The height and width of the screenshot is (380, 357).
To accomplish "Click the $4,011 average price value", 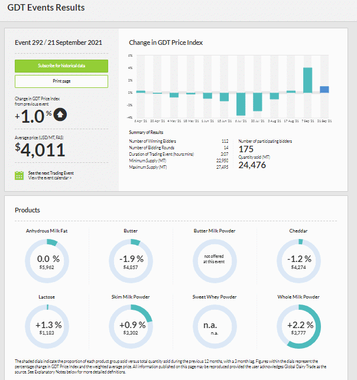I will (40, 150).
